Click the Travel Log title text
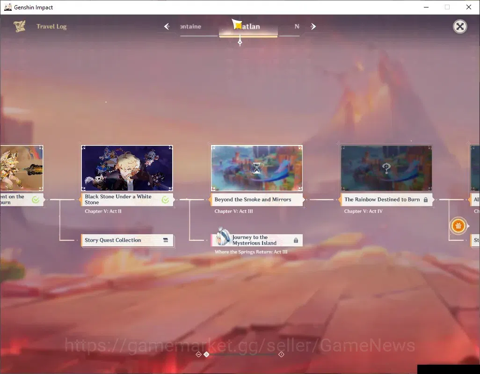This screenshot has width=480, height=374. (51, 27)
